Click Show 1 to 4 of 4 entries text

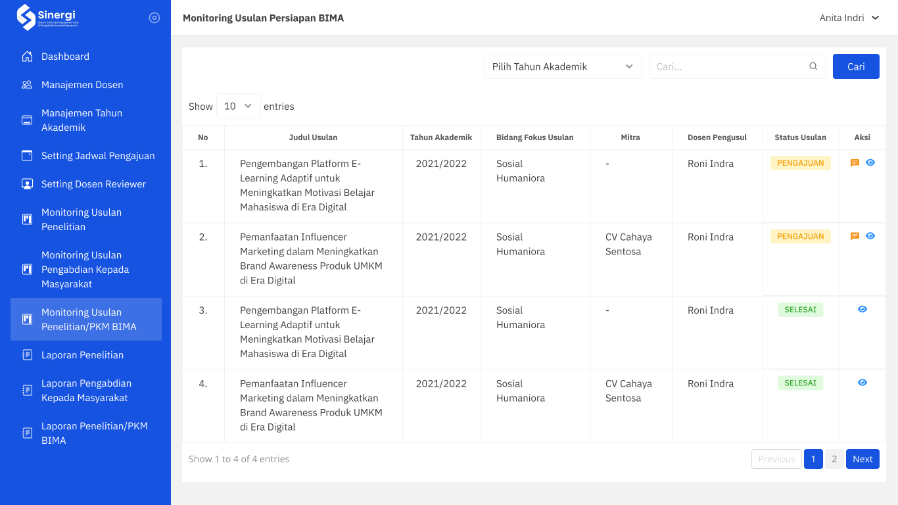[x=239, y=459]
